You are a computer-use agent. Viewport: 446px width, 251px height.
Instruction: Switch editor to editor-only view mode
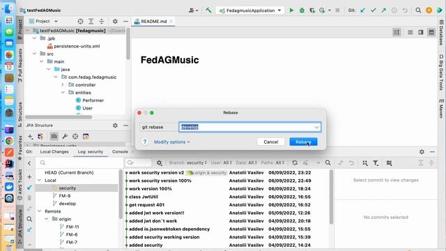(410, 32)
